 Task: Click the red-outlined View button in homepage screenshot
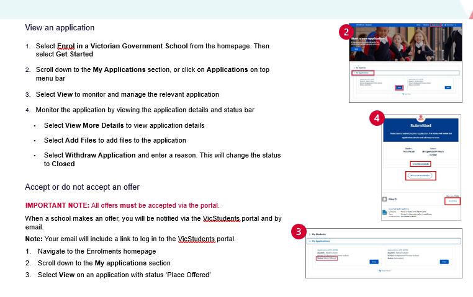(399, 87)
